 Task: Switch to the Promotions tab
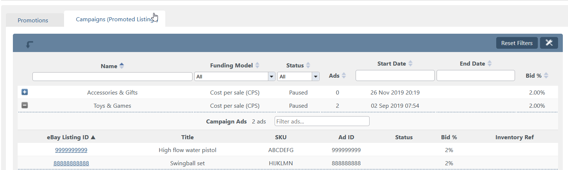(x=33, y=20)
